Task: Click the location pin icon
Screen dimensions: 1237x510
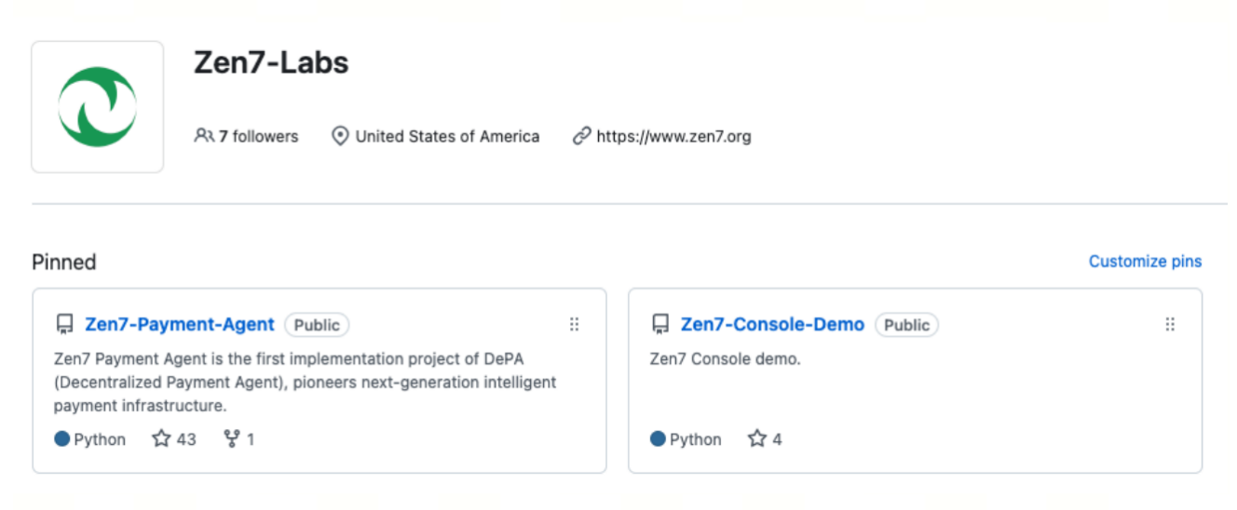Action: click(x=340, y=136)
